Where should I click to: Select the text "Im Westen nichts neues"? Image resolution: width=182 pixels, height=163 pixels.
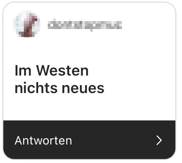tap(59, 79)
